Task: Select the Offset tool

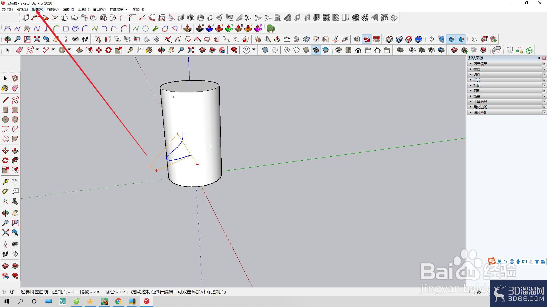Action: tap(15, 170)
